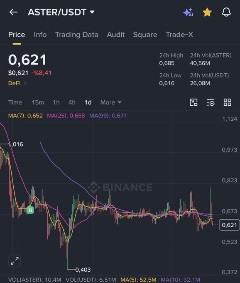Select the 4h chart interval

click(x=72, y=102)
